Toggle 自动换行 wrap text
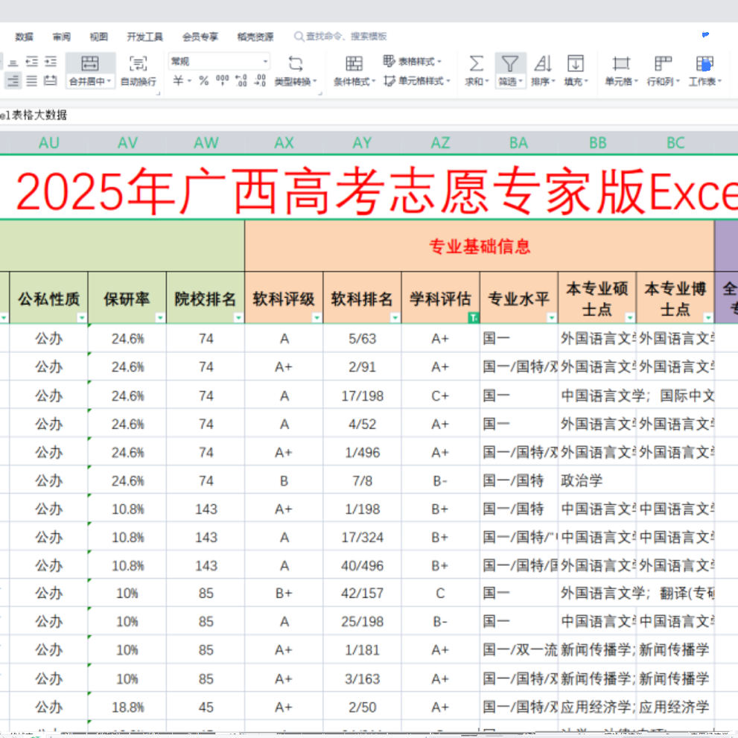This screenshot has width=738, height=738. click(x=138, y=71)
